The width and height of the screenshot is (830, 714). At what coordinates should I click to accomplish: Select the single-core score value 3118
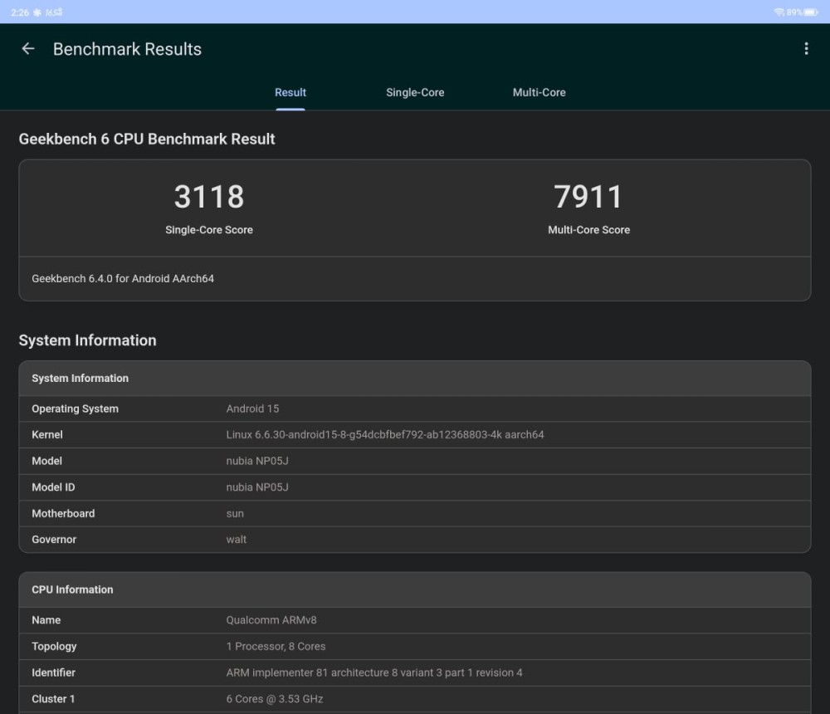[x=209, y=197]
